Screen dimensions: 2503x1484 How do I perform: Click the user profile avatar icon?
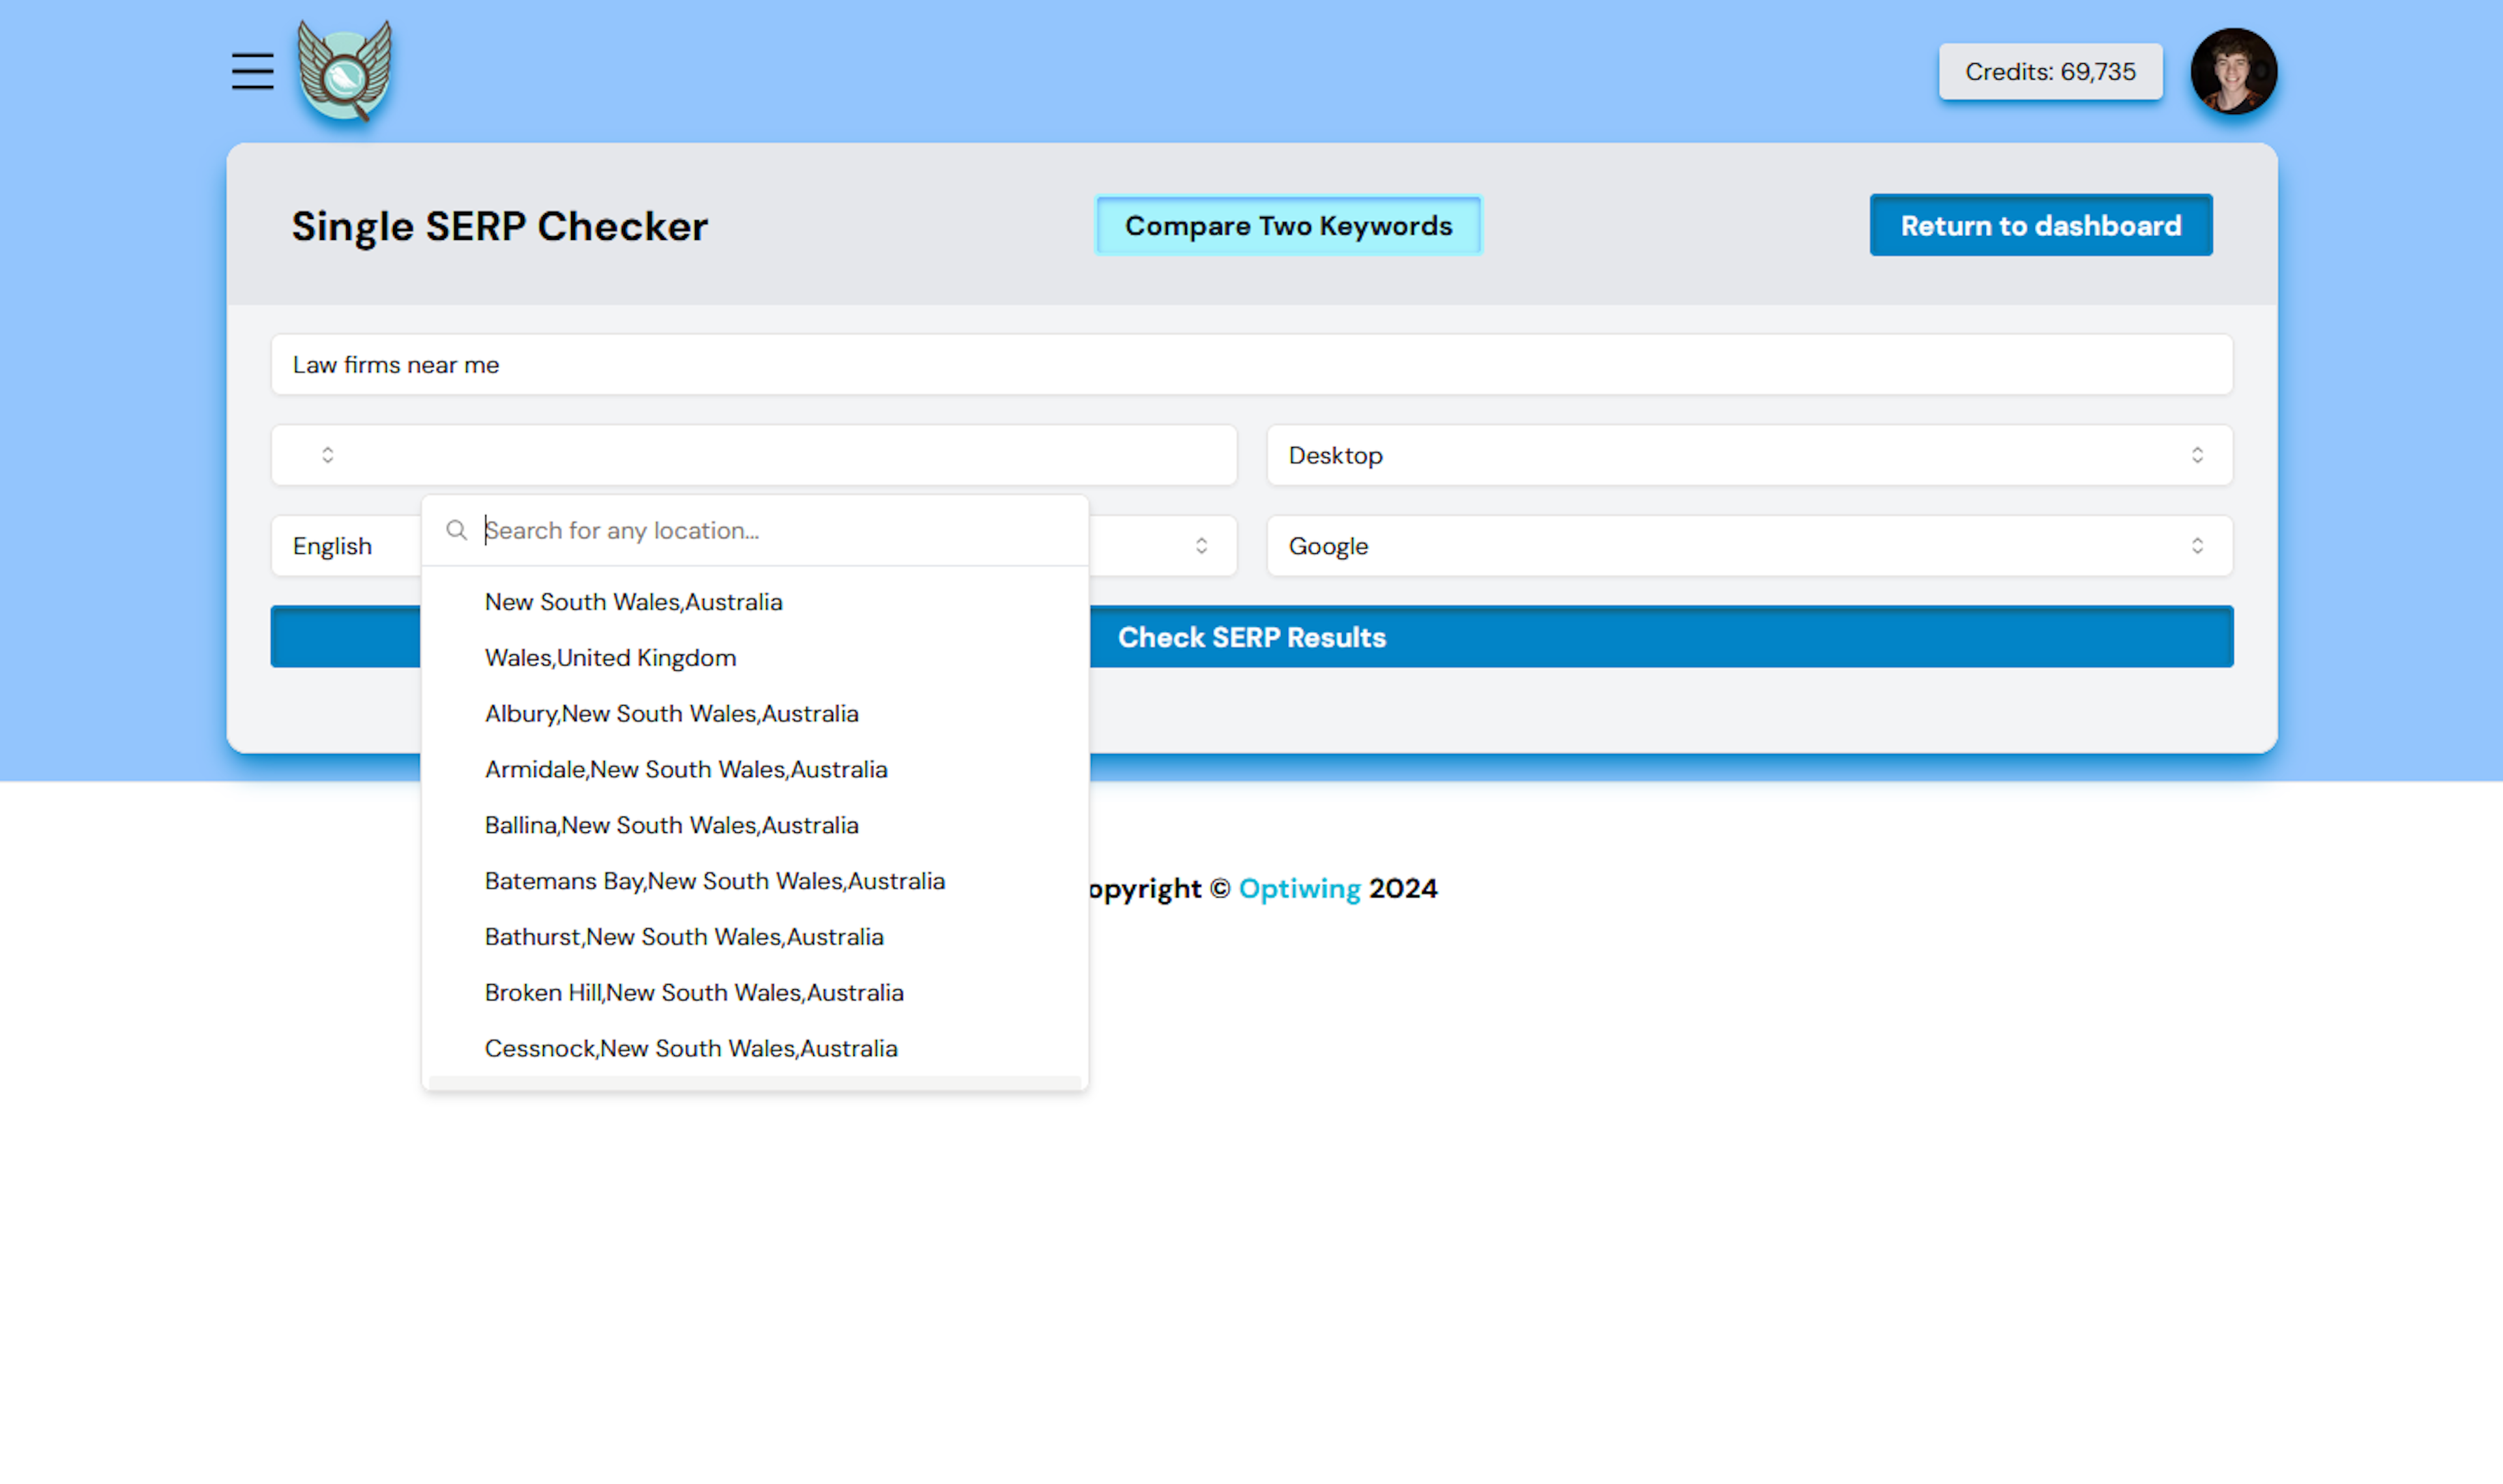(x=2232, y=72)
